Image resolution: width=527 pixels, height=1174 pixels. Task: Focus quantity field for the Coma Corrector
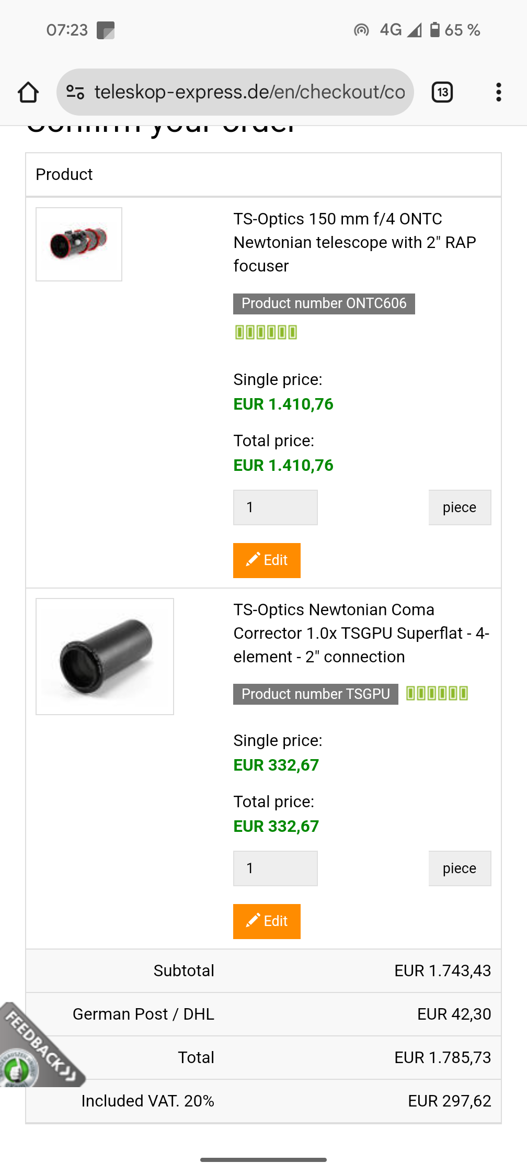(x=275, y=868)
